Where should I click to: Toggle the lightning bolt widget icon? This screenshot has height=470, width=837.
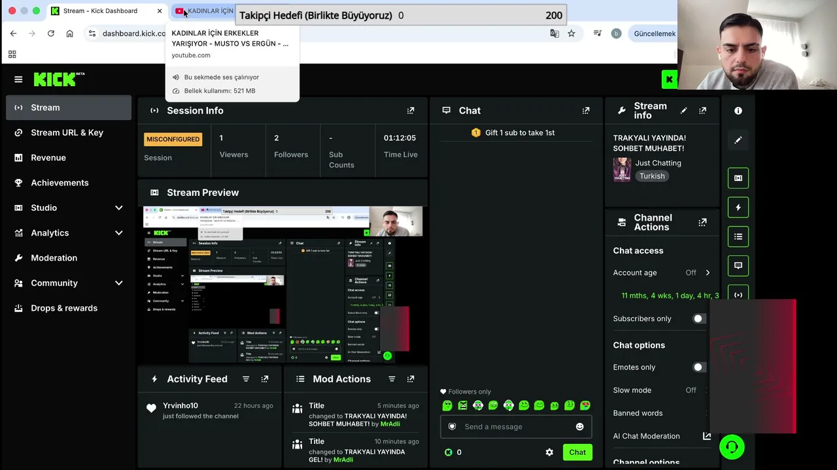pyautogui.click(x=738, y=208)
